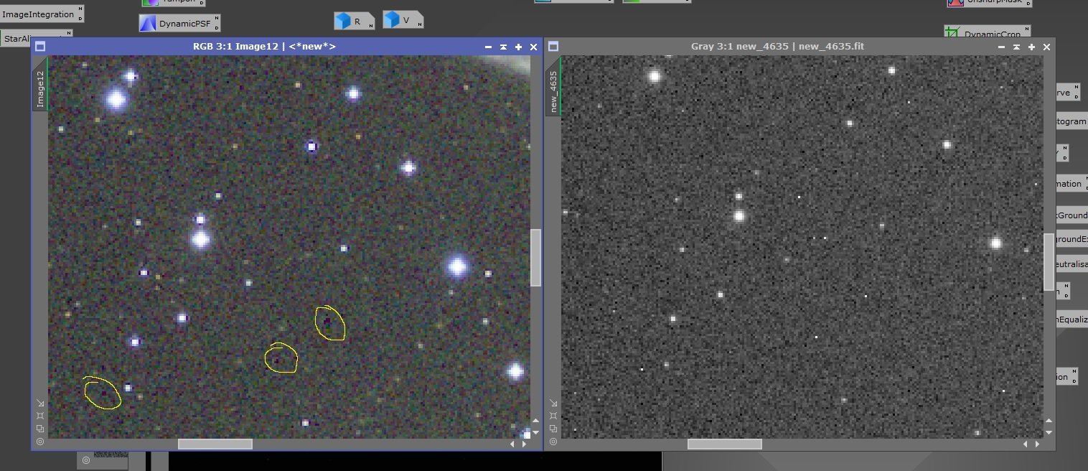
Task: Open the DynamicPSF process icon
Action: tap(179, 24)
